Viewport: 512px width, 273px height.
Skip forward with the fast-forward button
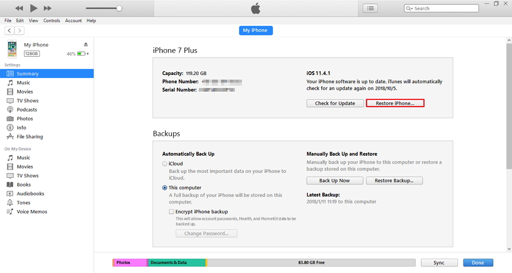[x=48, y=8]
